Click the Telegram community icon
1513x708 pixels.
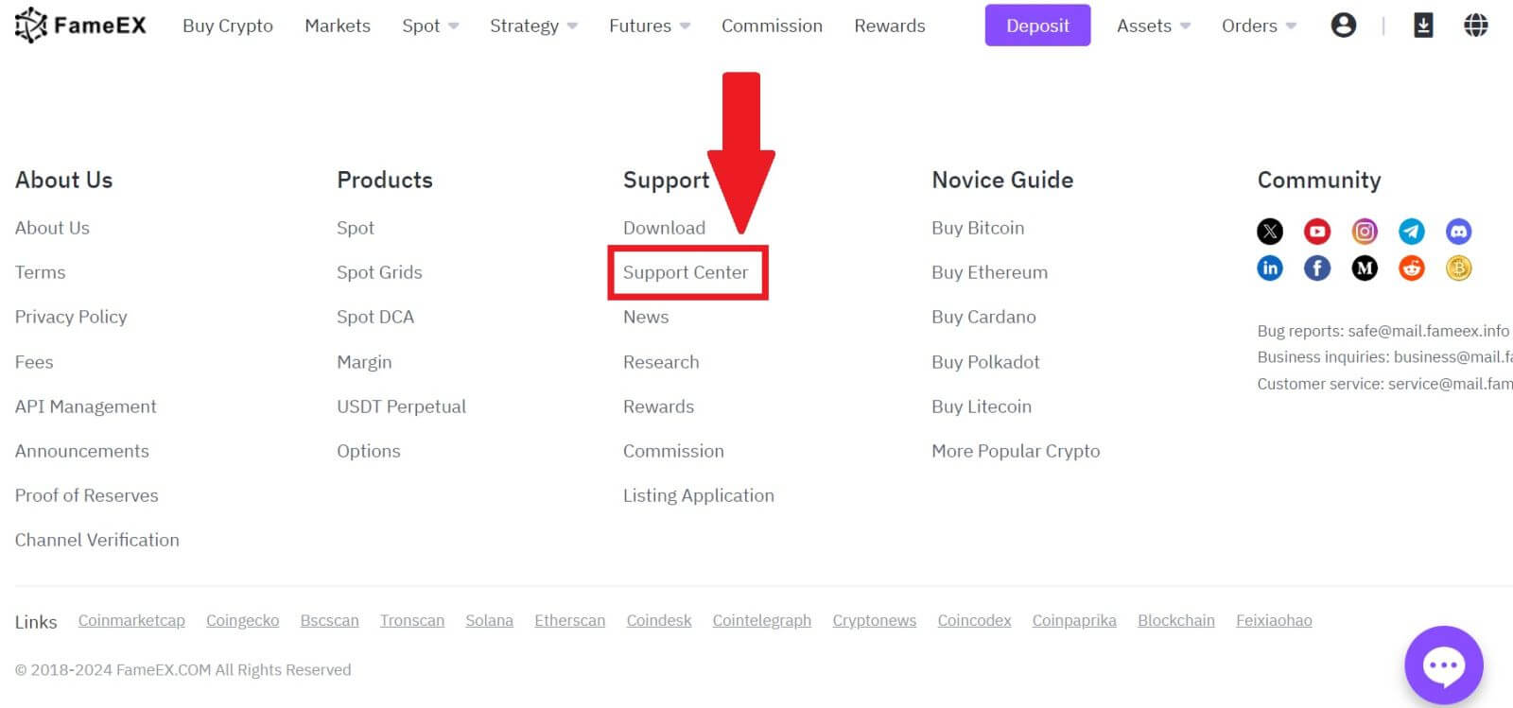(x=1412, y=231)
